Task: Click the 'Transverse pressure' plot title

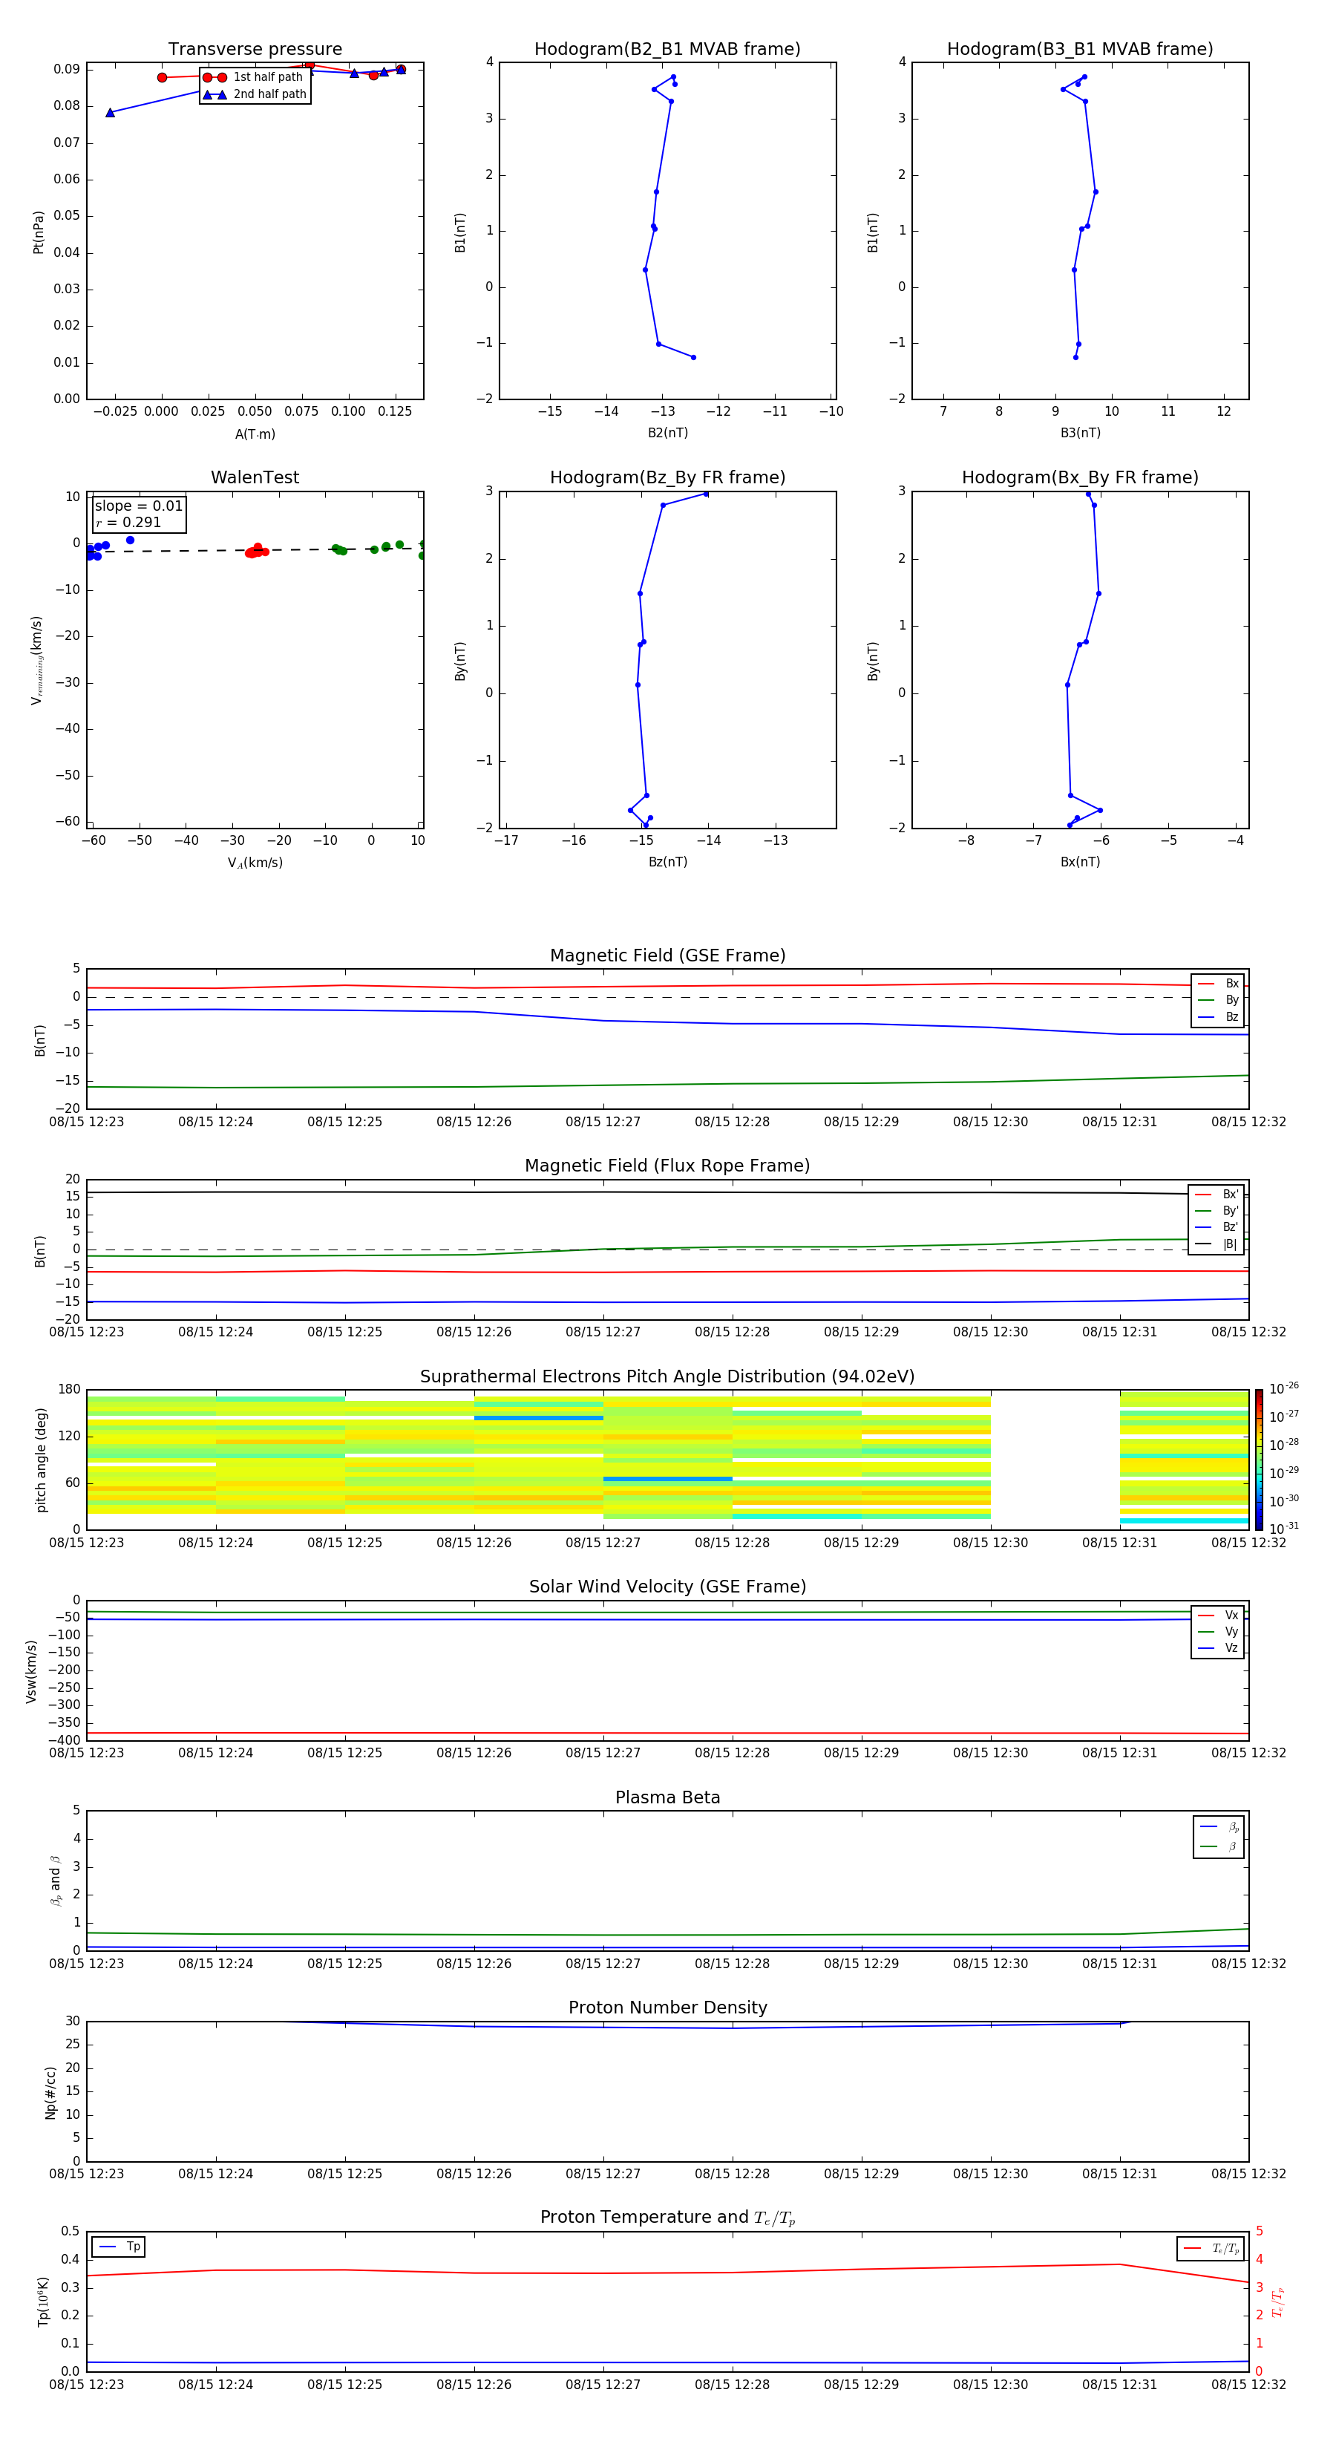Action: (255, 50)
